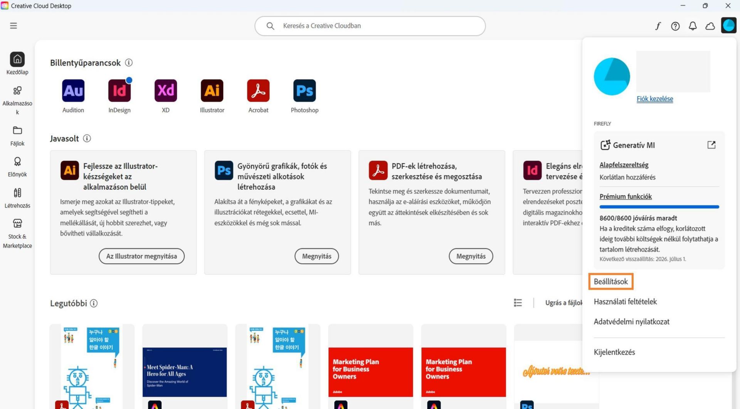Click the magnifier search icon

(x=271, y=26)
